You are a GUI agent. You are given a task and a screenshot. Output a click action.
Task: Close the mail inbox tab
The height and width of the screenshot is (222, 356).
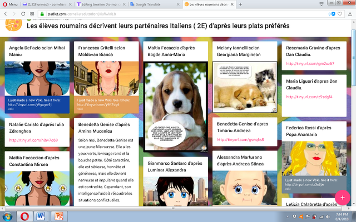click(70, 4)
